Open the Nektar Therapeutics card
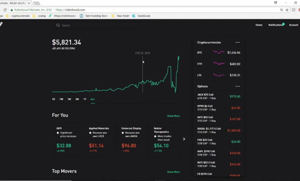 pyautogui.click(x=165, y=139)
